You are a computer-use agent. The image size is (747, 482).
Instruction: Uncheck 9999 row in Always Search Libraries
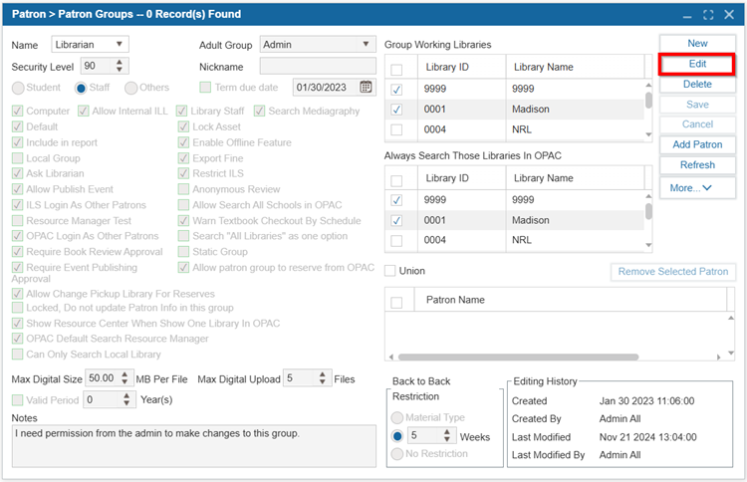[396, 200]
